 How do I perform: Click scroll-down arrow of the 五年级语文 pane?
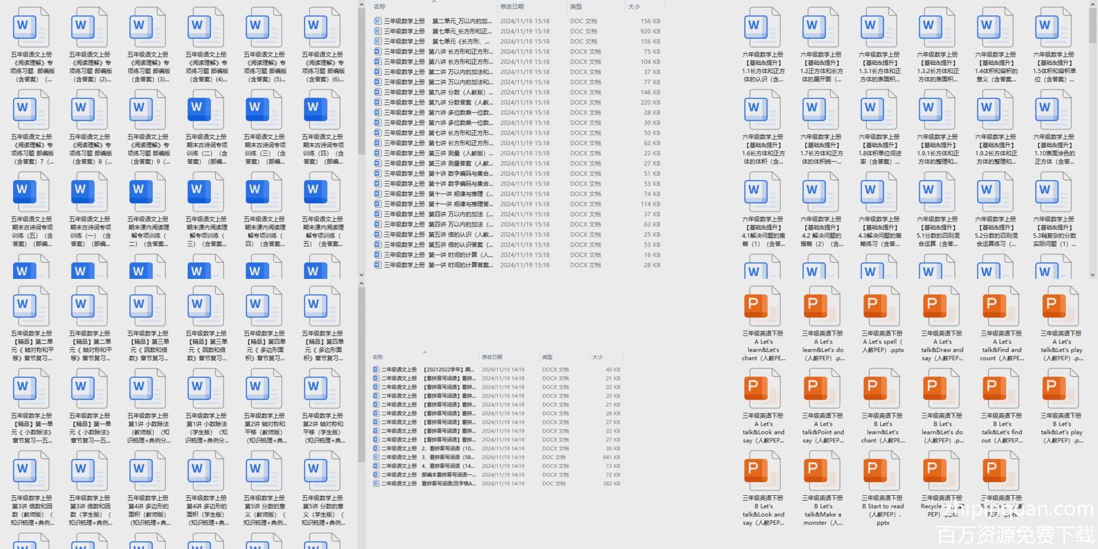point(361,274)
